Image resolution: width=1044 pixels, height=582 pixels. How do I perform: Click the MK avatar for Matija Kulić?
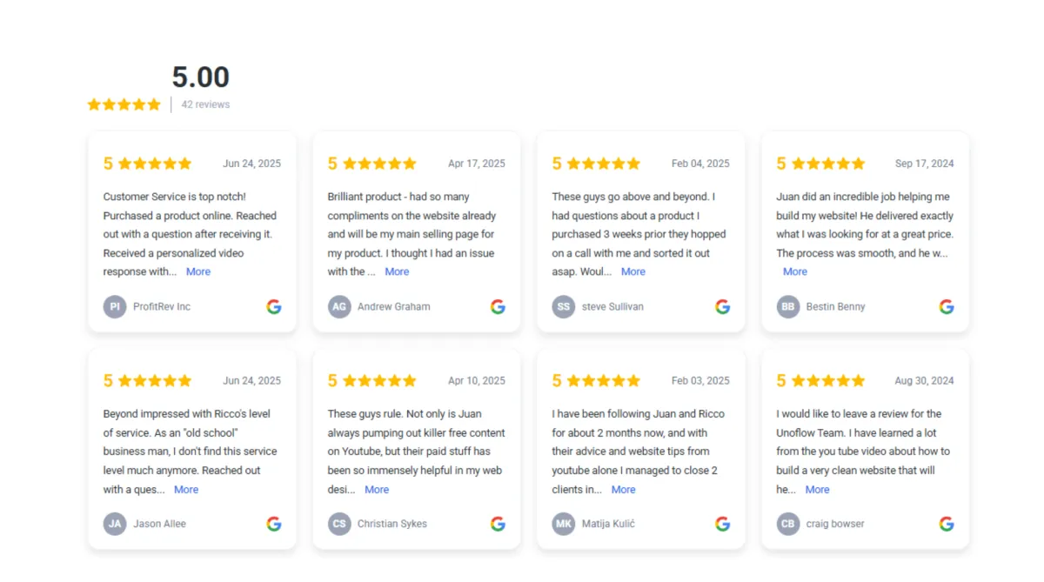(563, 524)
